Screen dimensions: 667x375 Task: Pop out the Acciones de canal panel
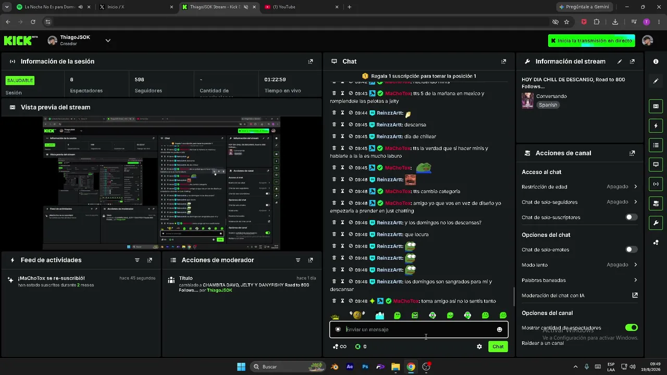(x=632, y=153)
